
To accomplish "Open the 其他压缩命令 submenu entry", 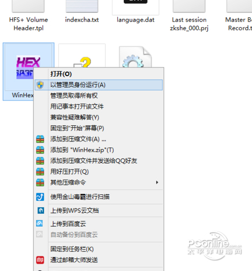I will click(99, 182).
